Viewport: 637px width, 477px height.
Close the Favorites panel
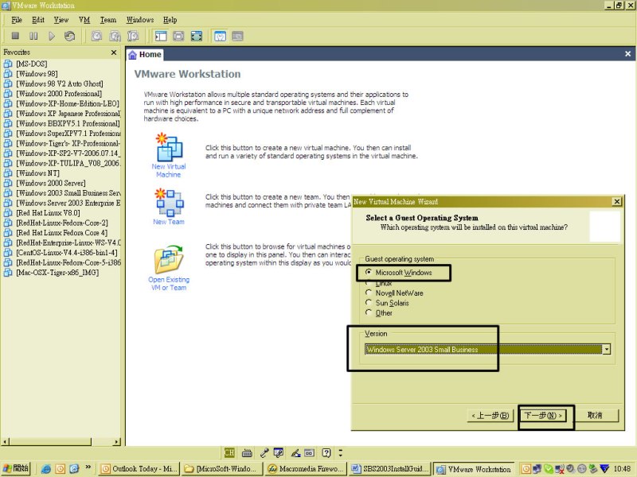coord(114,52)
